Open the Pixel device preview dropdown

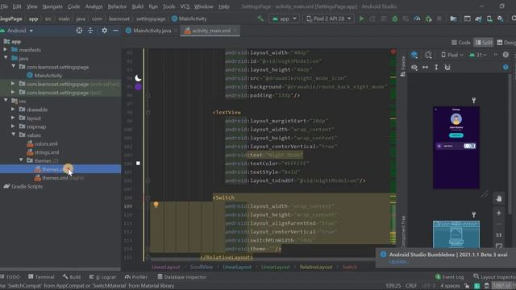[x=452, y=55]
